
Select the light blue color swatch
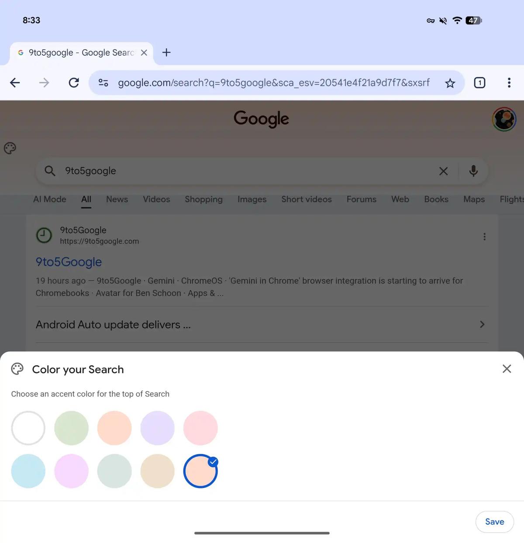28,471
